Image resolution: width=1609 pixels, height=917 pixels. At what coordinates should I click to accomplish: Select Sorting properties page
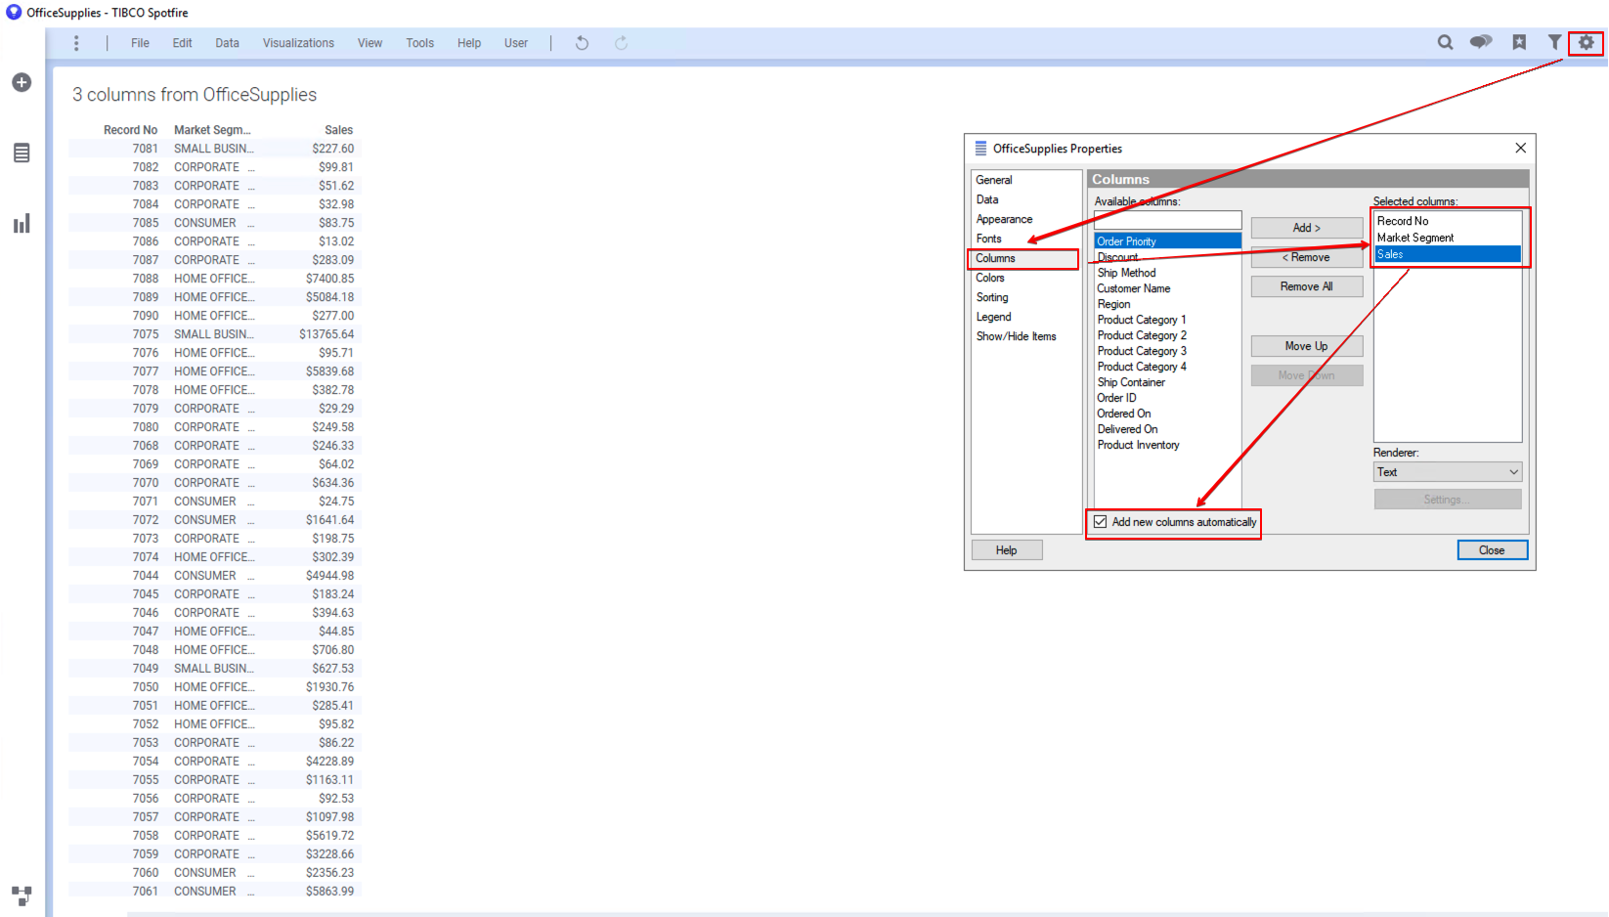coord(992,297)
